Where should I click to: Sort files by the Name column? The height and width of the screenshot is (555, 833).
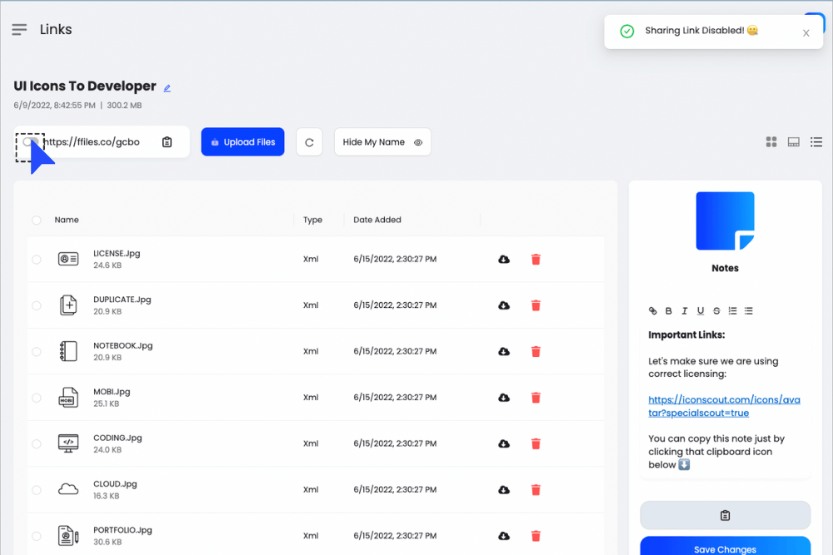pyautogui.click(x=67, y=220)
